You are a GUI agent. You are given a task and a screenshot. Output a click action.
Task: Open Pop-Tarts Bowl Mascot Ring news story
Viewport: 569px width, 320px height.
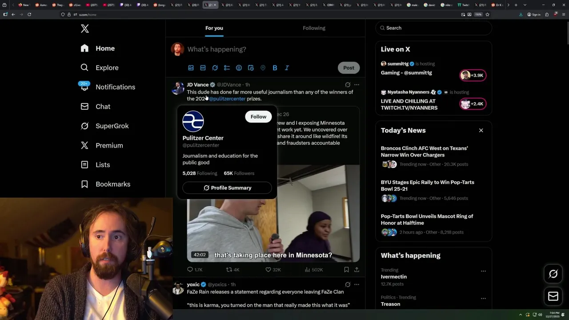coord(433,224)
